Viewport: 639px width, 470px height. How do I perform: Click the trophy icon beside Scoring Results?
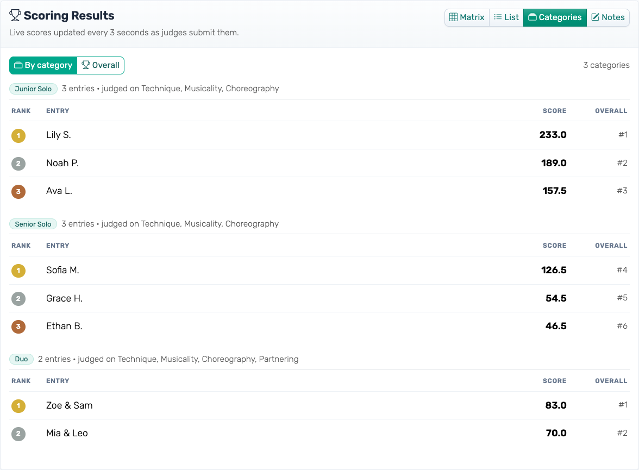point(15,16)
